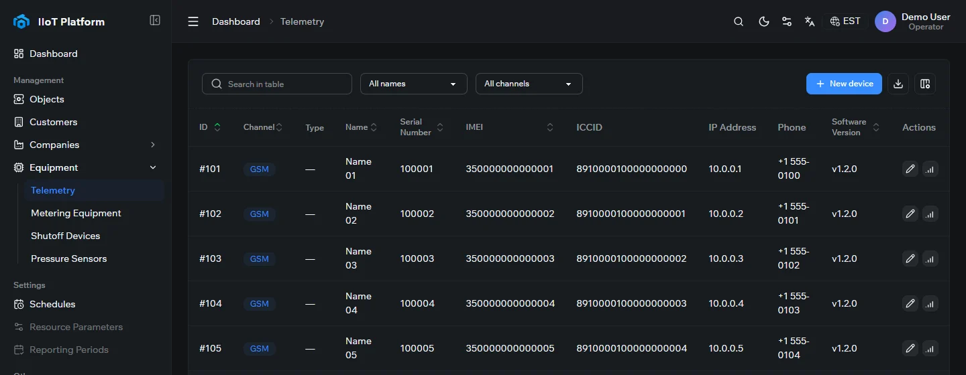
Task: Open Pressure Sensors in sidebar
Action: coord(94,258)
